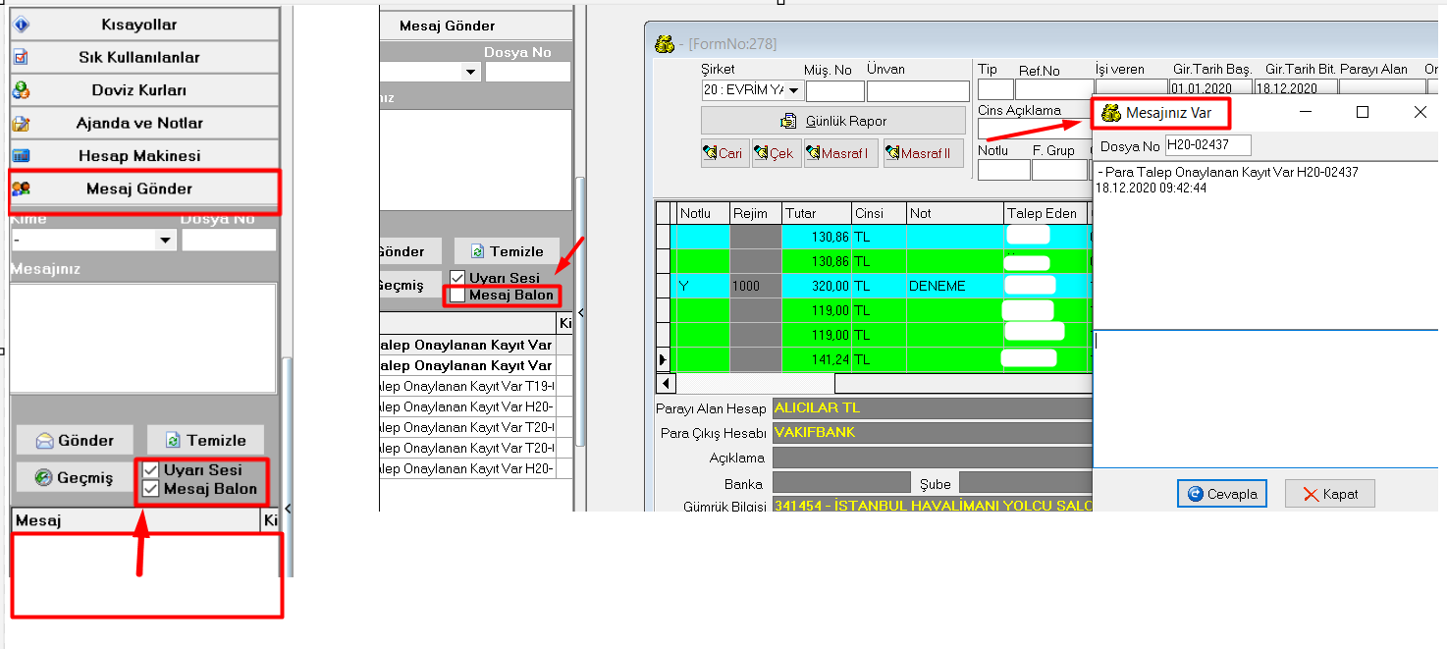Select the Rejim cell showing 1000
This screenshot has height=649, width=1447.
[755, 286]
